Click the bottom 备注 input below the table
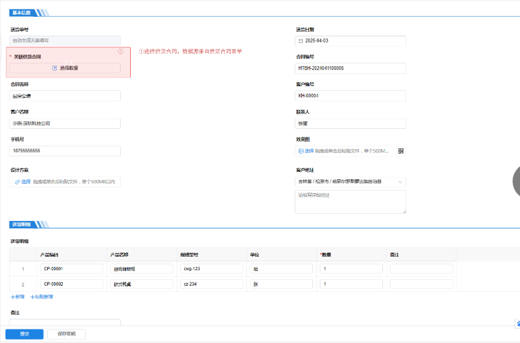 click(65, 323)
